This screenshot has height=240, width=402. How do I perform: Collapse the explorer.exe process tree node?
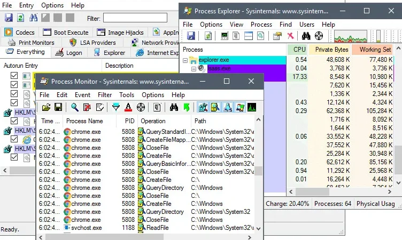coord(185,60)
